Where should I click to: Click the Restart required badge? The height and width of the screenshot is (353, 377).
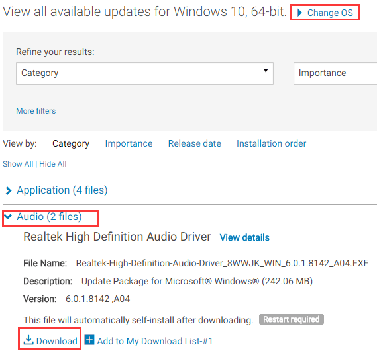pos(292,319)
